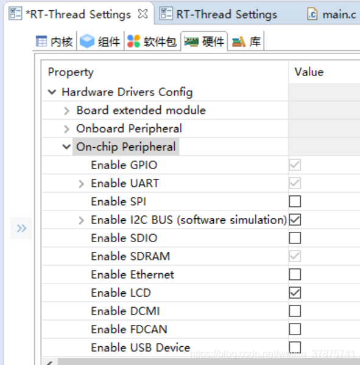Check the Enable Ethernet checkbox

[295, 274]
